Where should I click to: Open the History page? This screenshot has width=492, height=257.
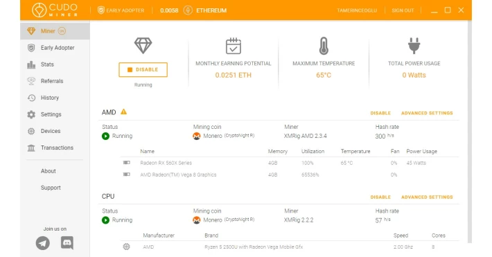(x=55, y=98)
